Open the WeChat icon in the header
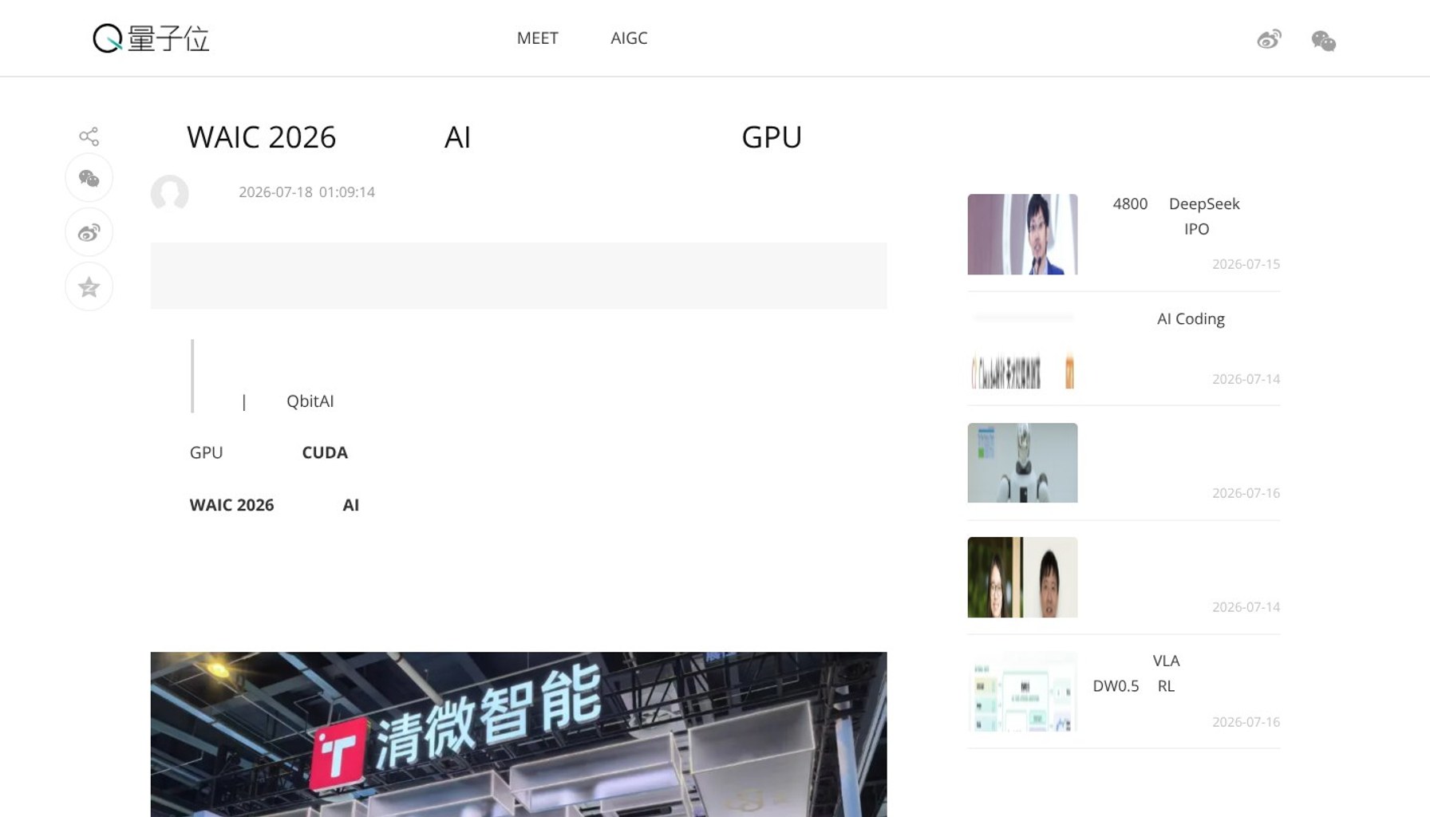1430x817 pixels. pos(1323,40)
